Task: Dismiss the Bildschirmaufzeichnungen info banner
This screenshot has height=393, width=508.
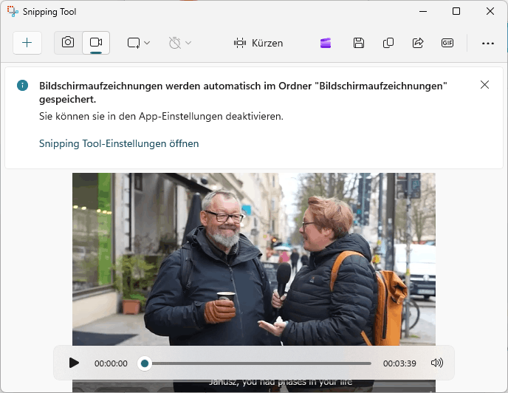Action: point(484,85)
